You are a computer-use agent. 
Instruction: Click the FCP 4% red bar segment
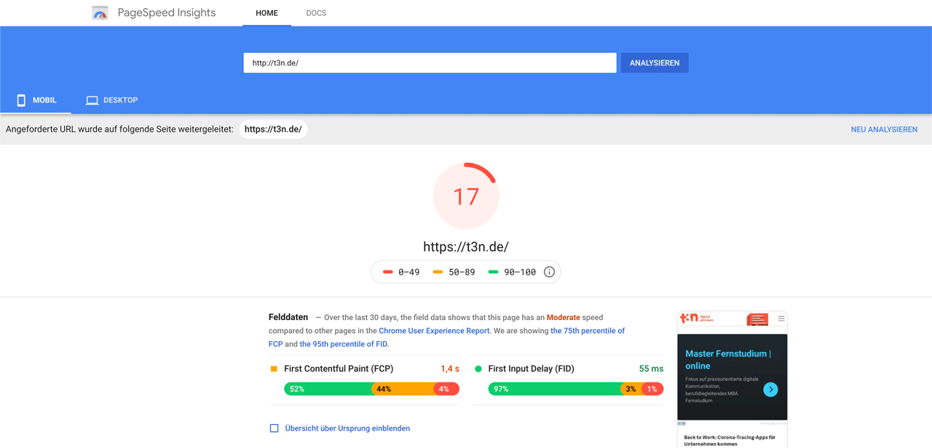point(446,389)
